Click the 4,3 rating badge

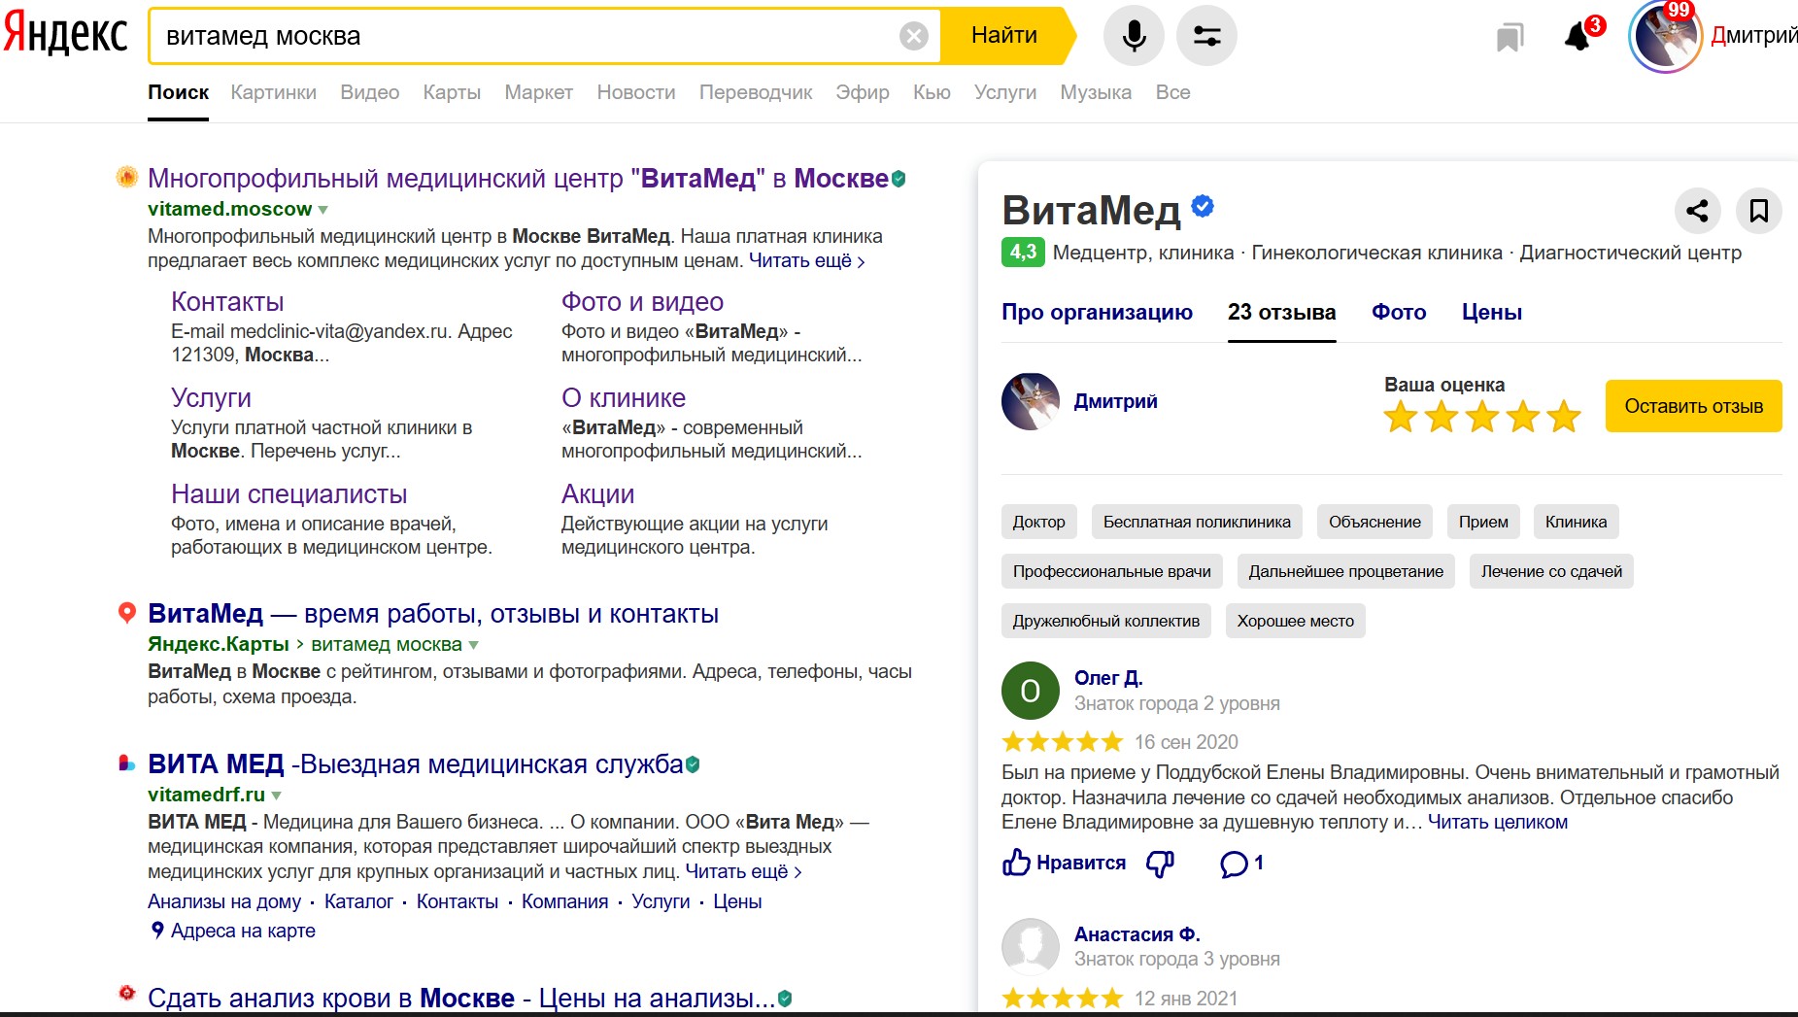point(1023,253)
